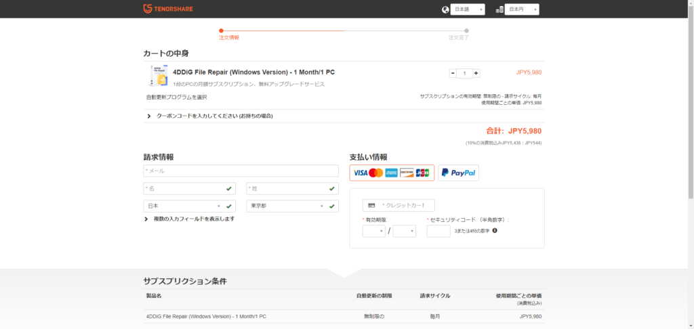Screen dimensions: 694x329
Task: Increase quantity with the plus button
Action: click(476, 73)
